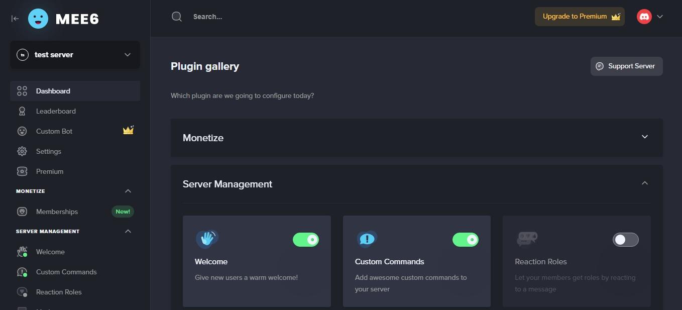
Task: Click the chat icon on Support Server
Action: [x=599, y=66]
